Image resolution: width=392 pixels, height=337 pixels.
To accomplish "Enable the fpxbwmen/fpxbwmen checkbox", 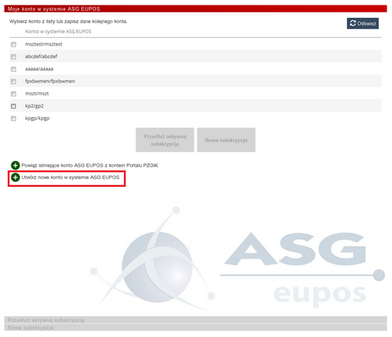I will click(x=13, y=81).
